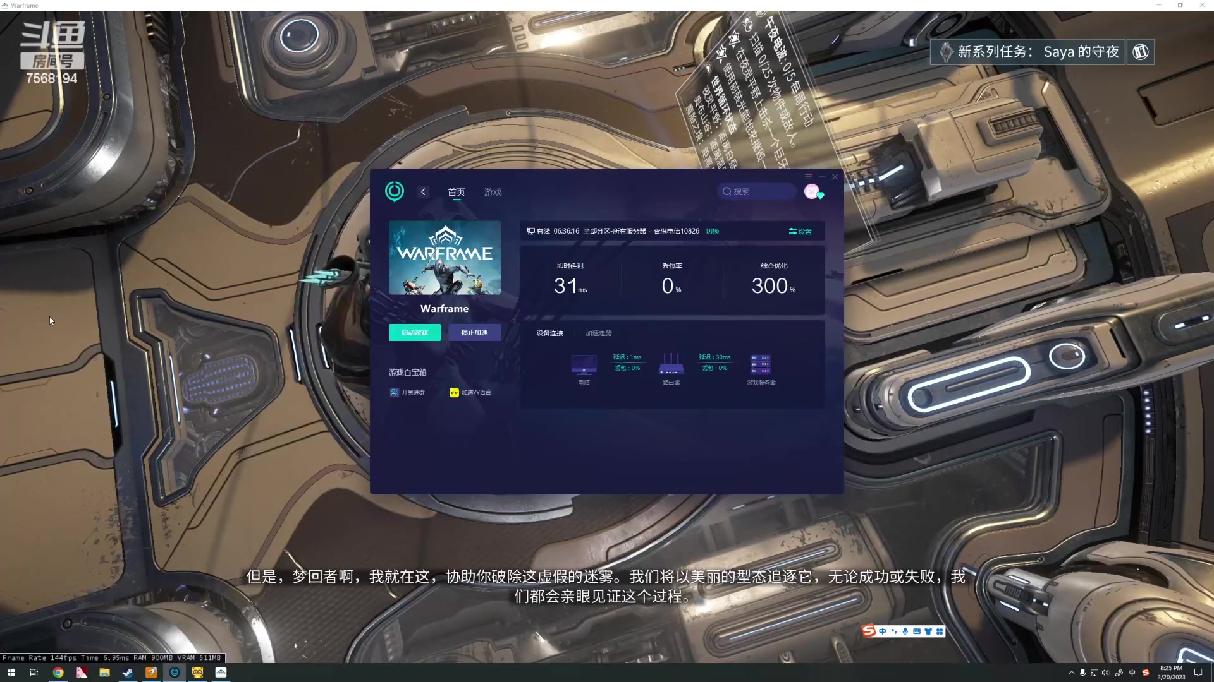Screen dimensions: 1214x682
Task: Open the pink pig user avatar
Action: pyautogui.click(x=812, y=191)
